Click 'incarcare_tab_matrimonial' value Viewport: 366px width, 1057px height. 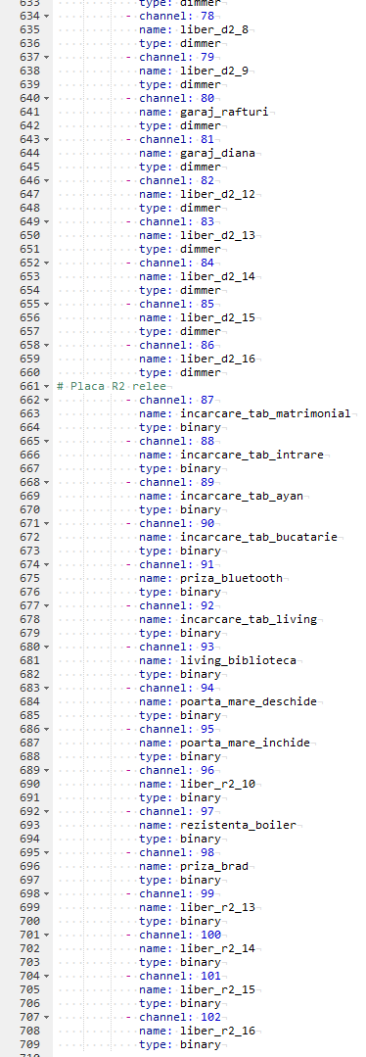click(x=265, y=414)
